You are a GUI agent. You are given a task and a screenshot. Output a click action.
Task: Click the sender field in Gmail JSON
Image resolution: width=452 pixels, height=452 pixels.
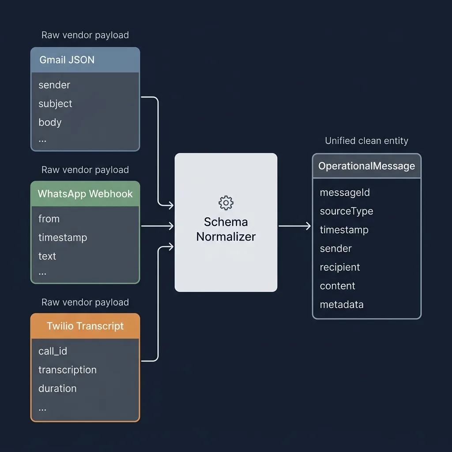(54, 85)
